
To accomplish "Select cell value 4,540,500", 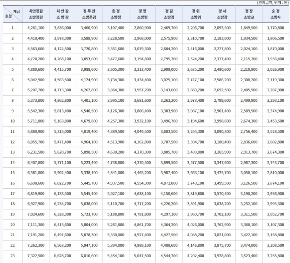I will coord(89,111).
